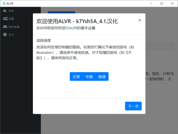This screenshot has width=178, height=134.
Task: Click the info circle icon beside 关于
Action: coord(5,35)
